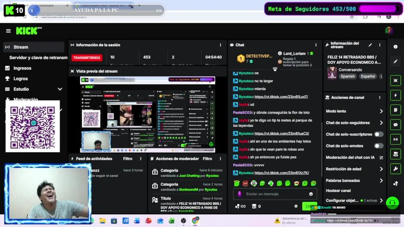
Task: Open Servidor y clave de retransmisión
Action: pyautogui.click(x=38, y=58)
